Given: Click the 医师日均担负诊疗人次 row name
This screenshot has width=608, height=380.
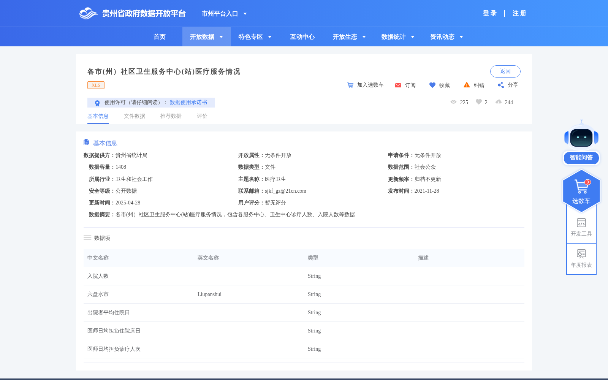Looking at the screenshot, I should point(114,349).
